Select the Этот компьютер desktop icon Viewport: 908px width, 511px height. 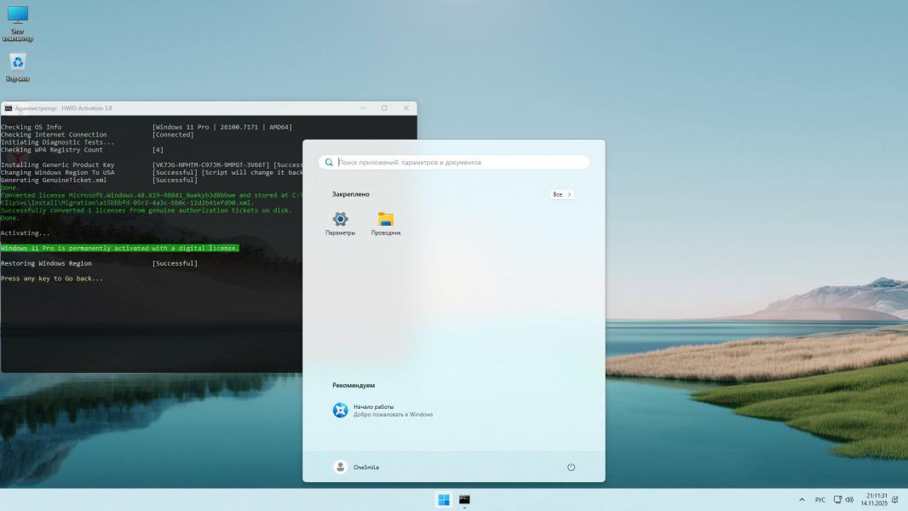pyautogui.click(x=18, y=23)
